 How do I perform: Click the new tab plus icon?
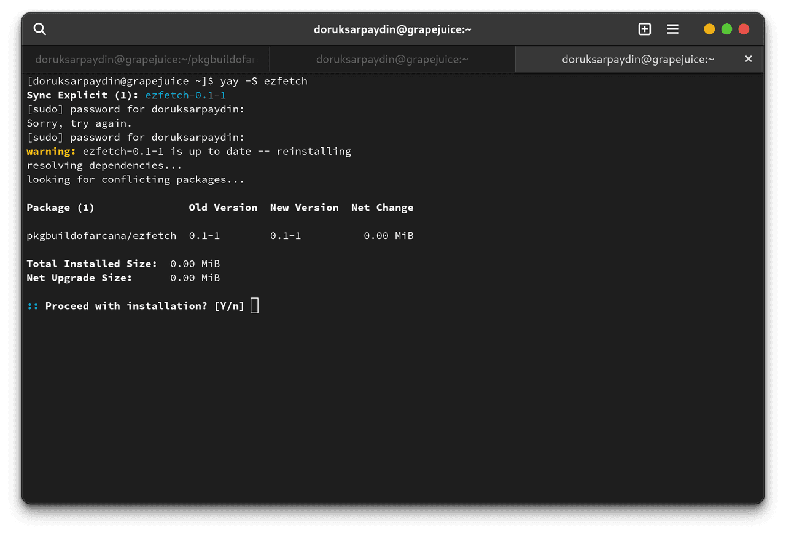pos(644,29)
